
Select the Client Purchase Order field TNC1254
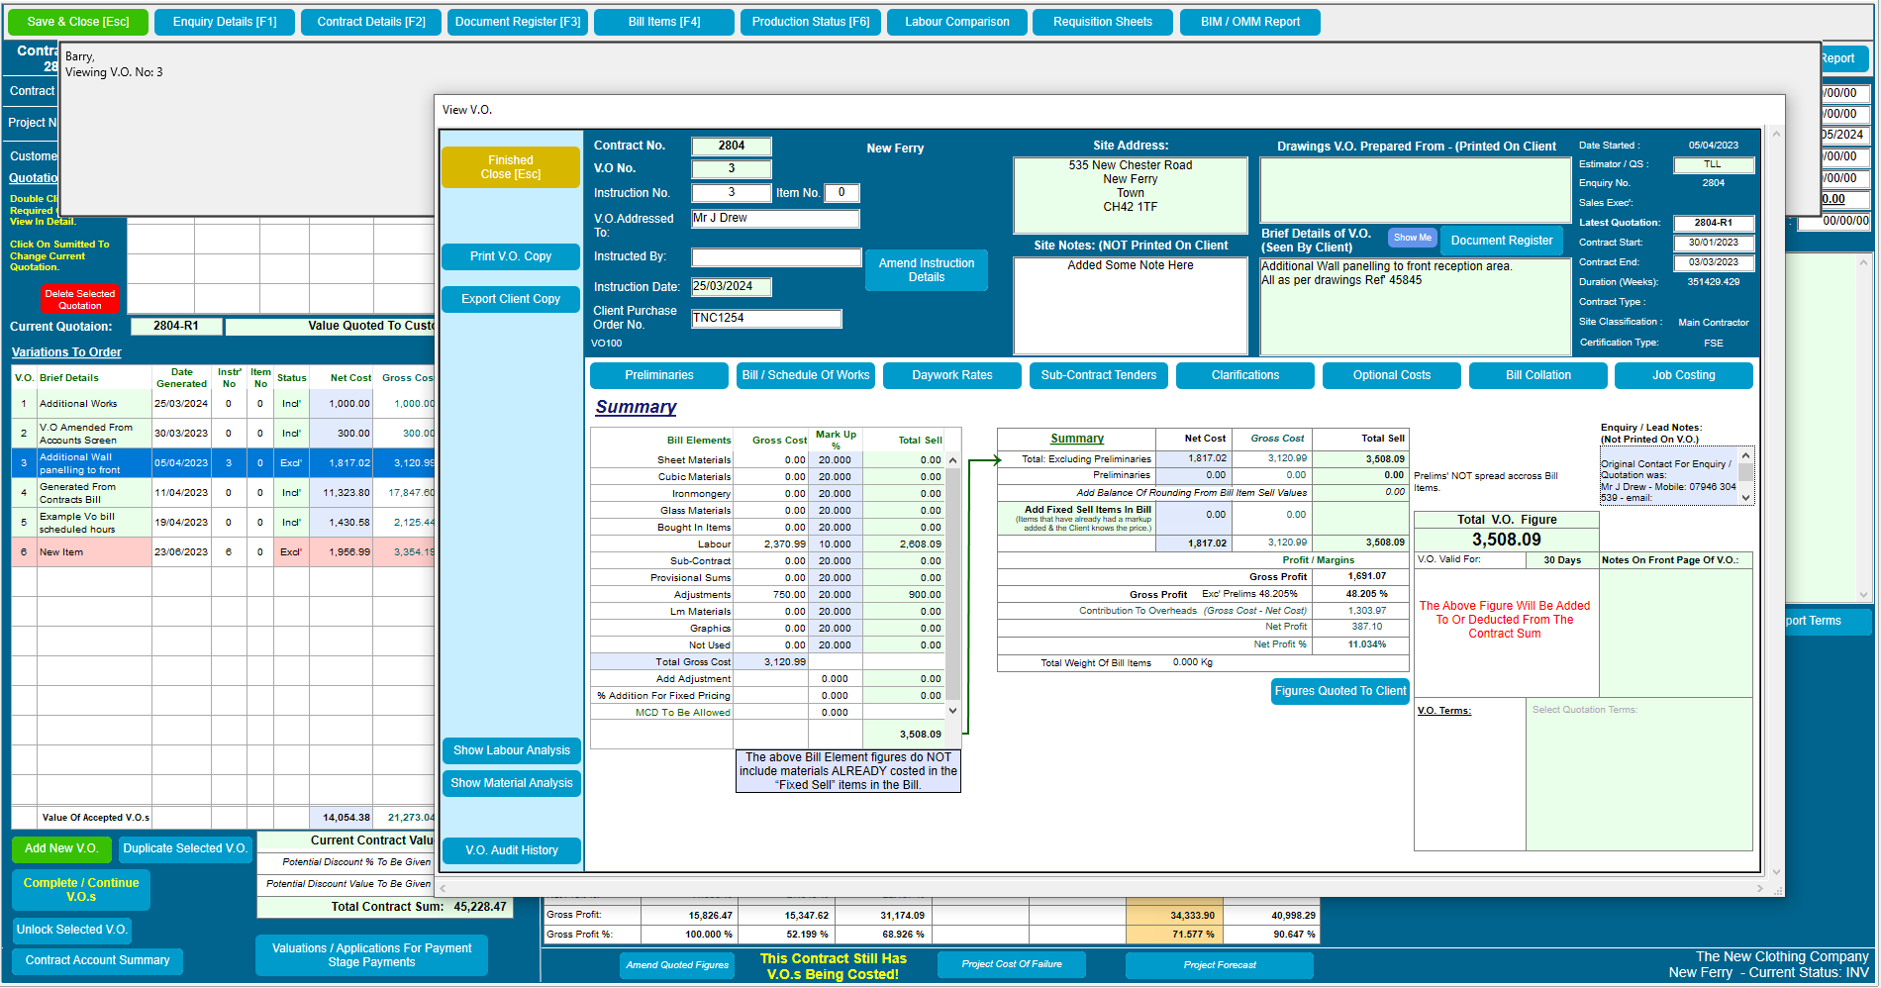pos(766,318)
